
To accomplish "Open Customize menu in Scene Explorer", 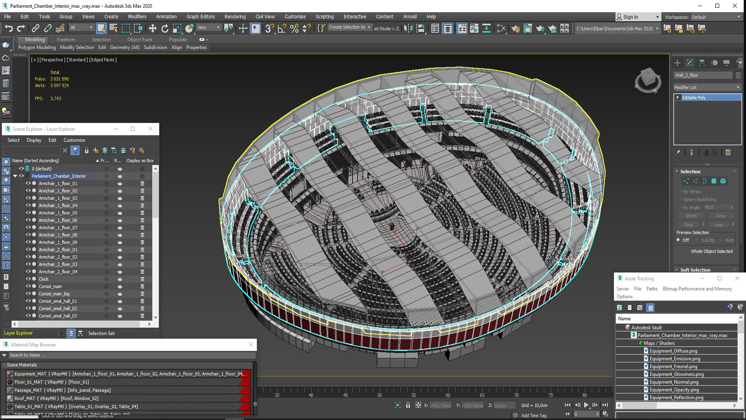I will click(x=74, y=140).
